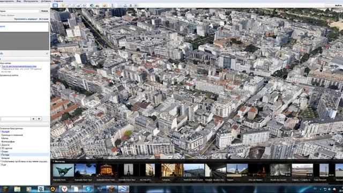343x193 pixels.
Task: Select the Глобальные проблемы layer
Action: tap(25, 161)
